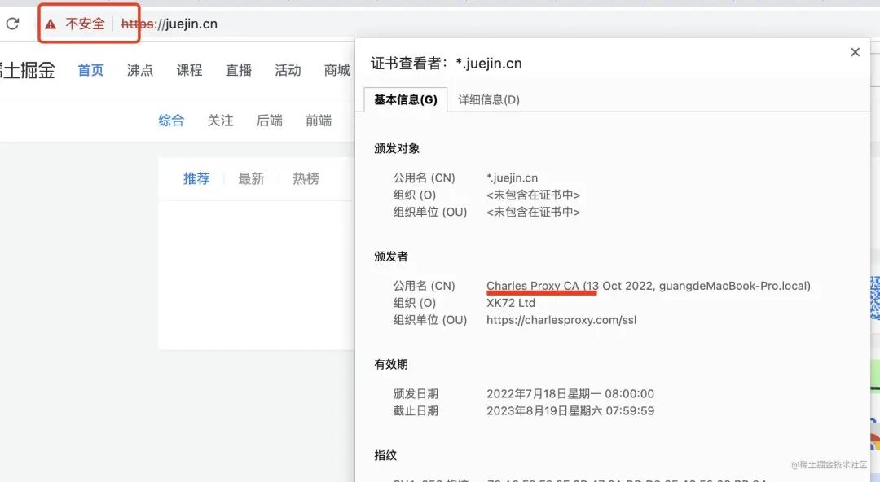Select the 后端 category link
This screenshot has width=880, height=482.
[x=270, y=120]
